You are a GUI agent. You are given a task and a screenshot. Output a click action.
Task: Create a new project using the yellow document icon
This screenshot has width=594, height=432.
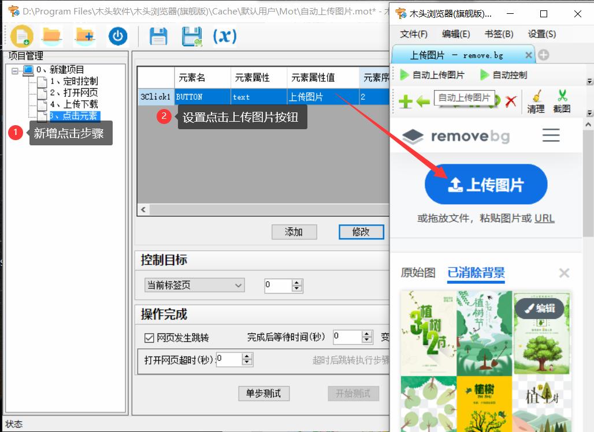23,36
